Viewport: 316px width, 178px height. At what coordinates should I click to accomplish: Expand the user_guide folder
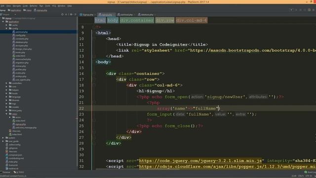point(3,141)
